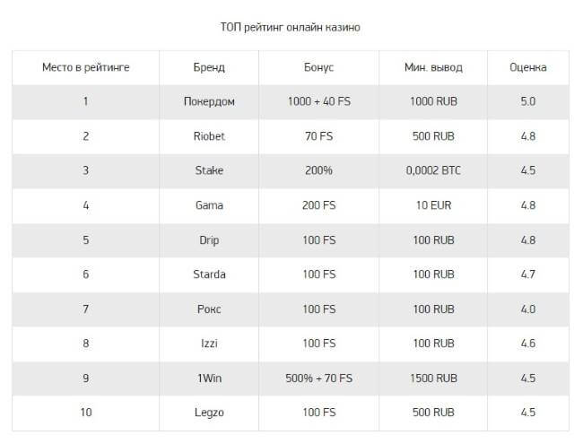The height and width of the screenshot is (443, 583).
Task: Select the Starda brand cell
Action: pos(209,274)
